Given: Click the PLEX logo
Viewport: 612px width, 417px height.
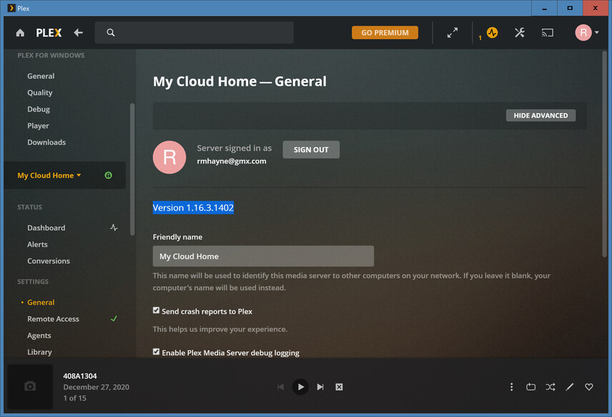Looking at the screenshot, I should [x=49, y=33].
